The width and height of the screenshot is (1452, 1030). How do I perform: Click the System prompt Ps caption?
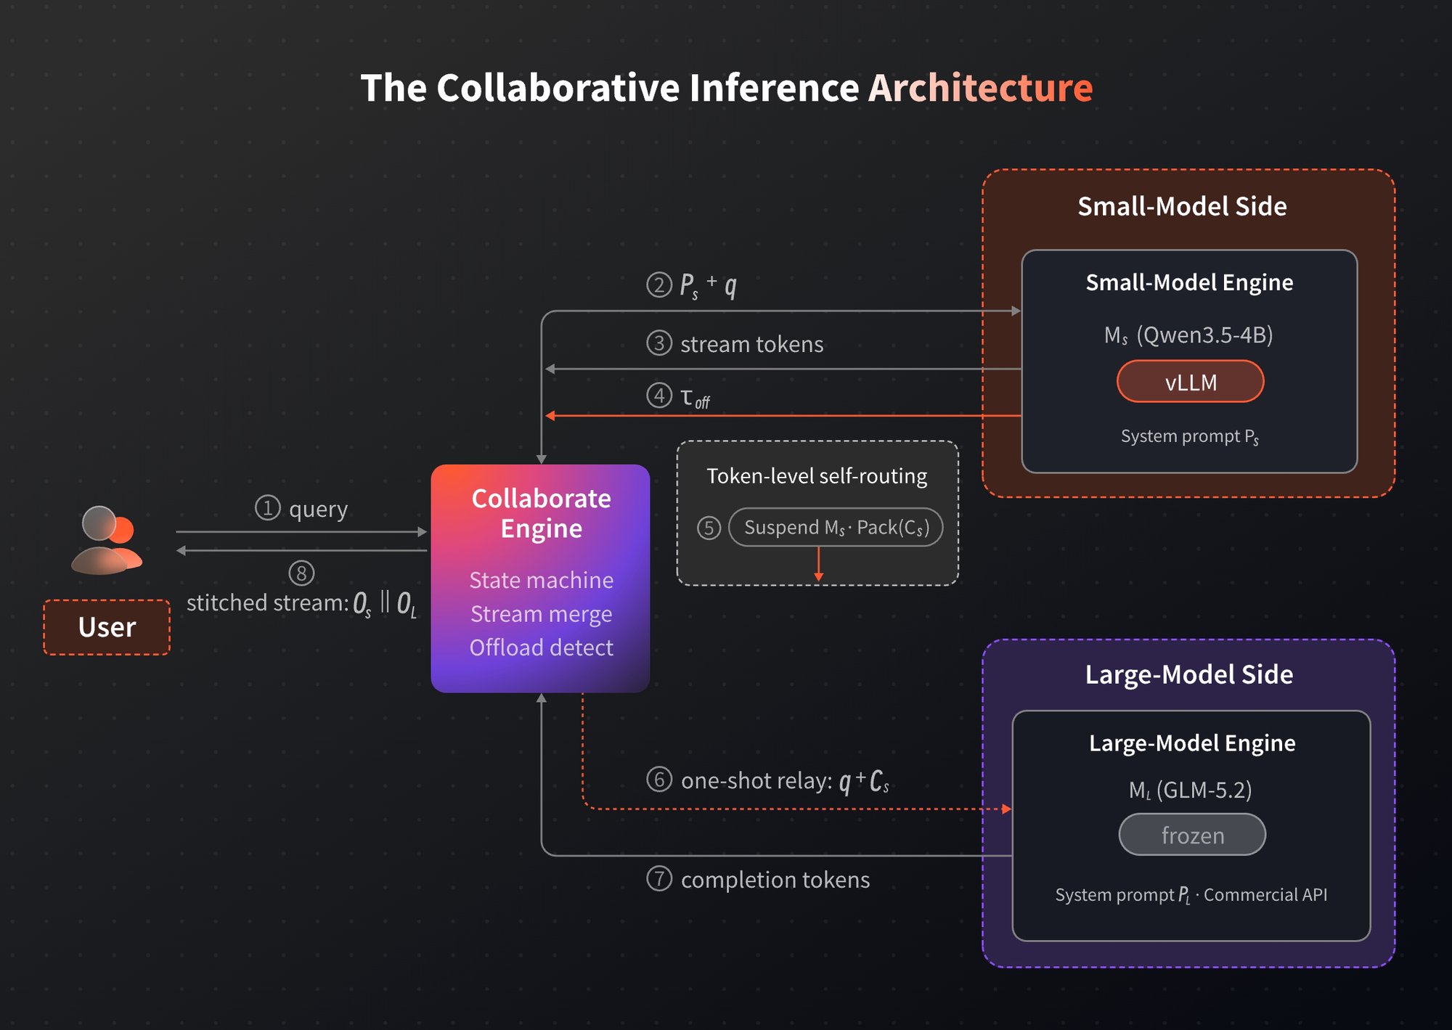(1190, 436)
